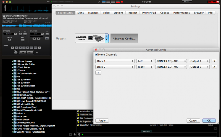Remove the Deck 2 output row
This screenshot has height=137, width=221.
click(214, 67)
